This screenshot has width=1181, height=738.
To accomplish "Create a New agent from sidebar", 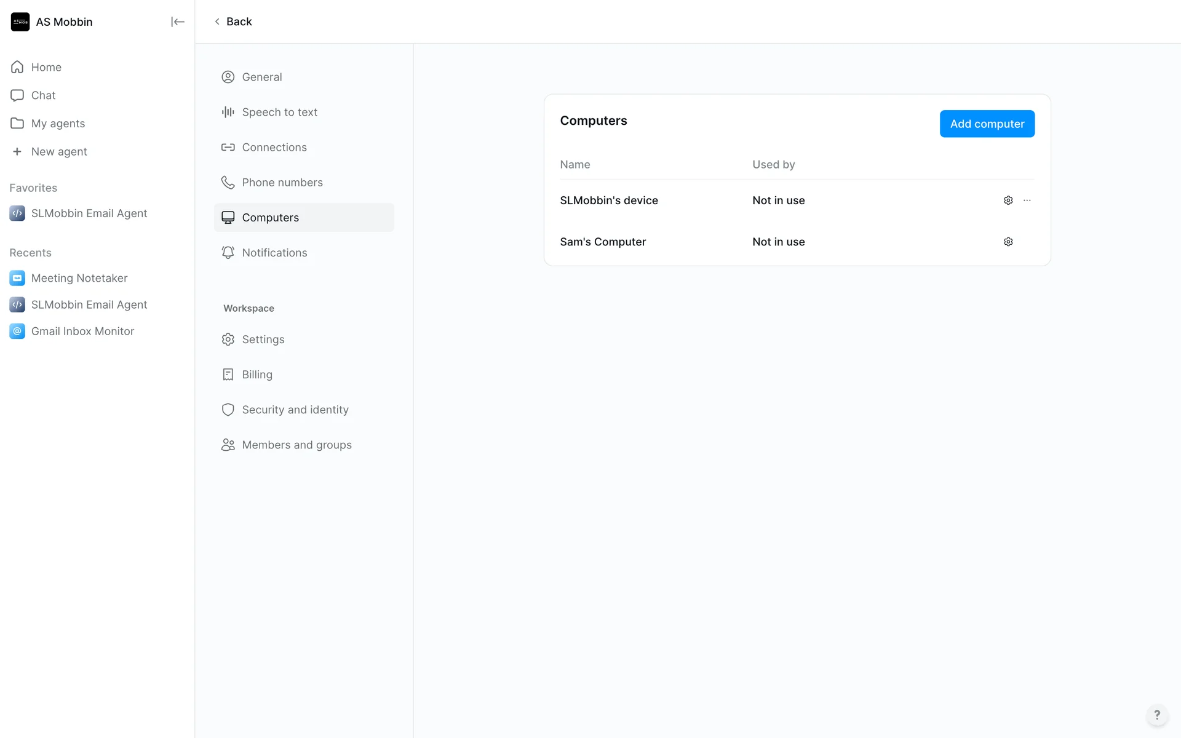I will [x=58, y=152].
